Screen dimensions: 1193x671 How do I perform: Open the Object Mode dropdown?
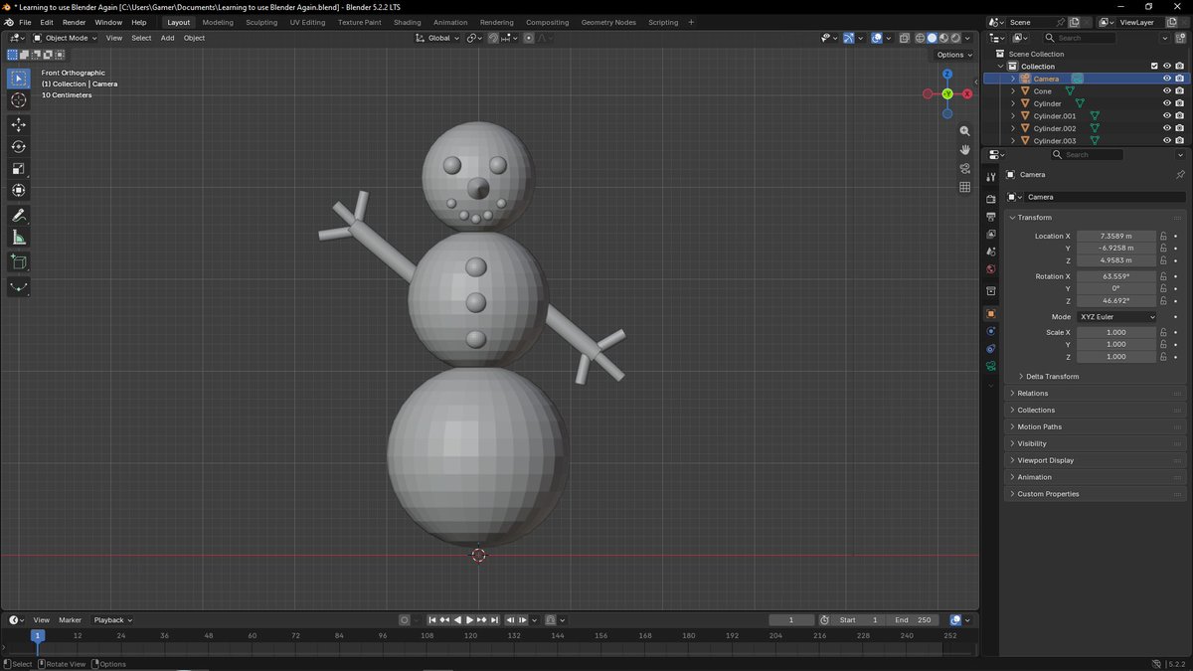click(x=66, y=38)
